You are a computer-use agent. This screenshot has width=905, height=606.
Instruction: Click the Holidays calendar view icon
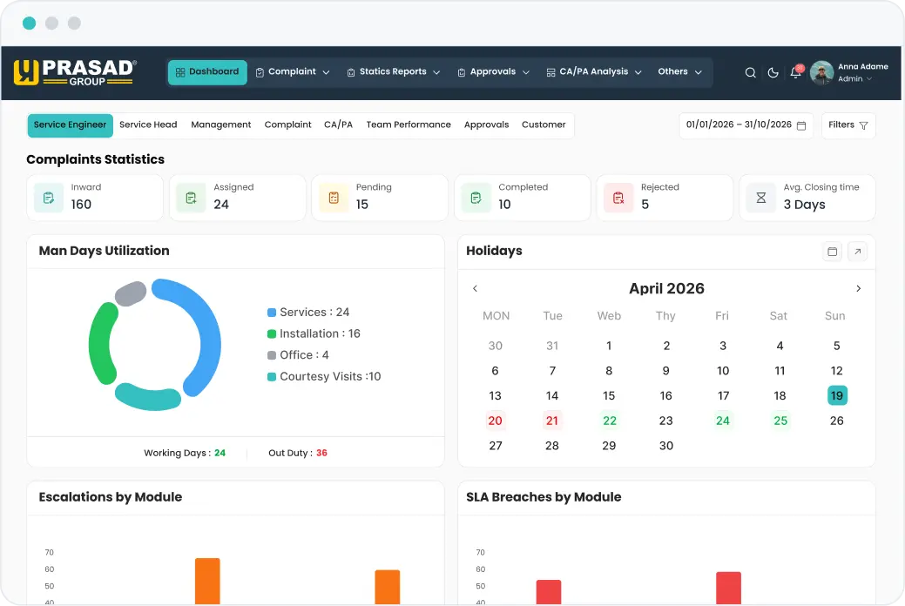pyautogui.click(x=833, y=252)
